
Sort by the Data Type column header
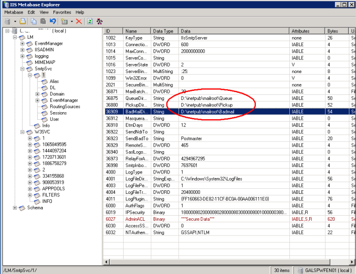coord(163,31)
